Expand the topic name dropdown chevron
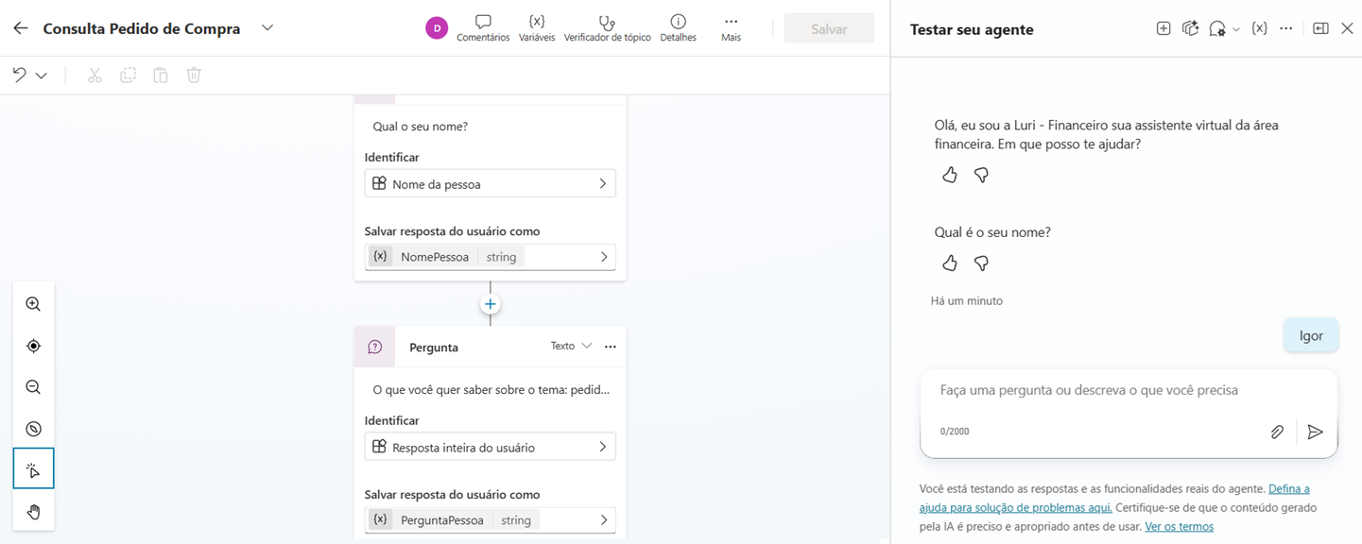This screenshot has height=544, width=1362. coord(267,28)
